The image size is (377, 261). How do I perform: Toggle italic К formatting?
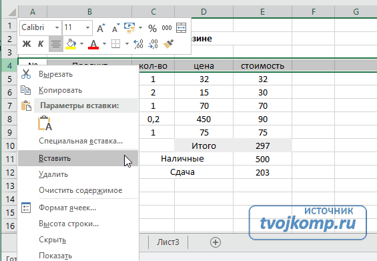pyautogui.click(x=41, y=44)
